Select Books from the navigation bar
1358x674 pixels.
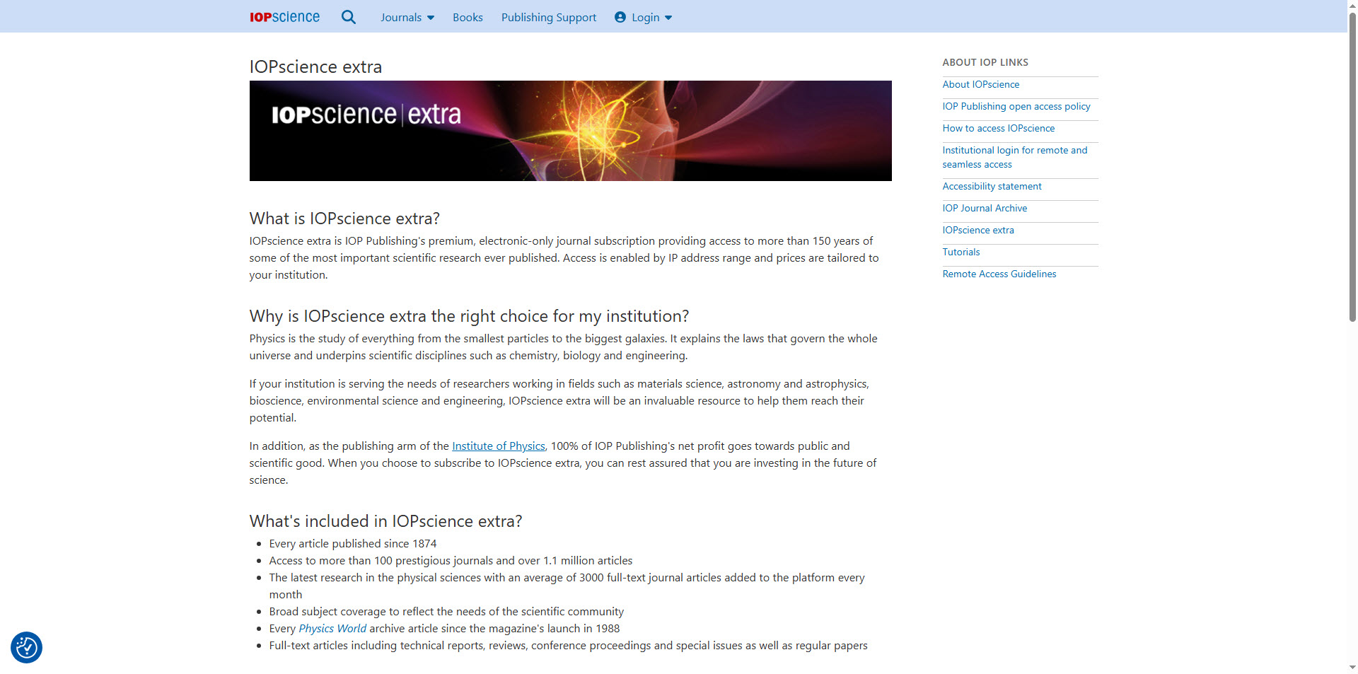click(467, 17)
